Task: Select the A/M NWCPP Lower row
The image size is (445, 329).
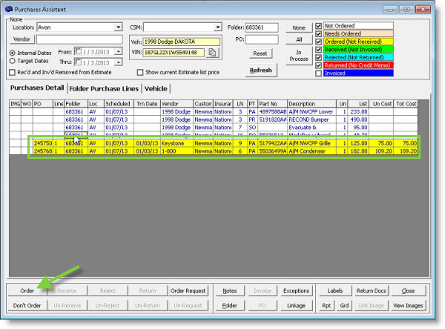Action: click(213, 111)
